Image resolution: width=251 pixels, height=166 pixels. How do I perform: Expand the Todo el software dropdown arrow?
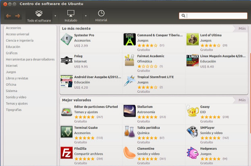point(55,16)
